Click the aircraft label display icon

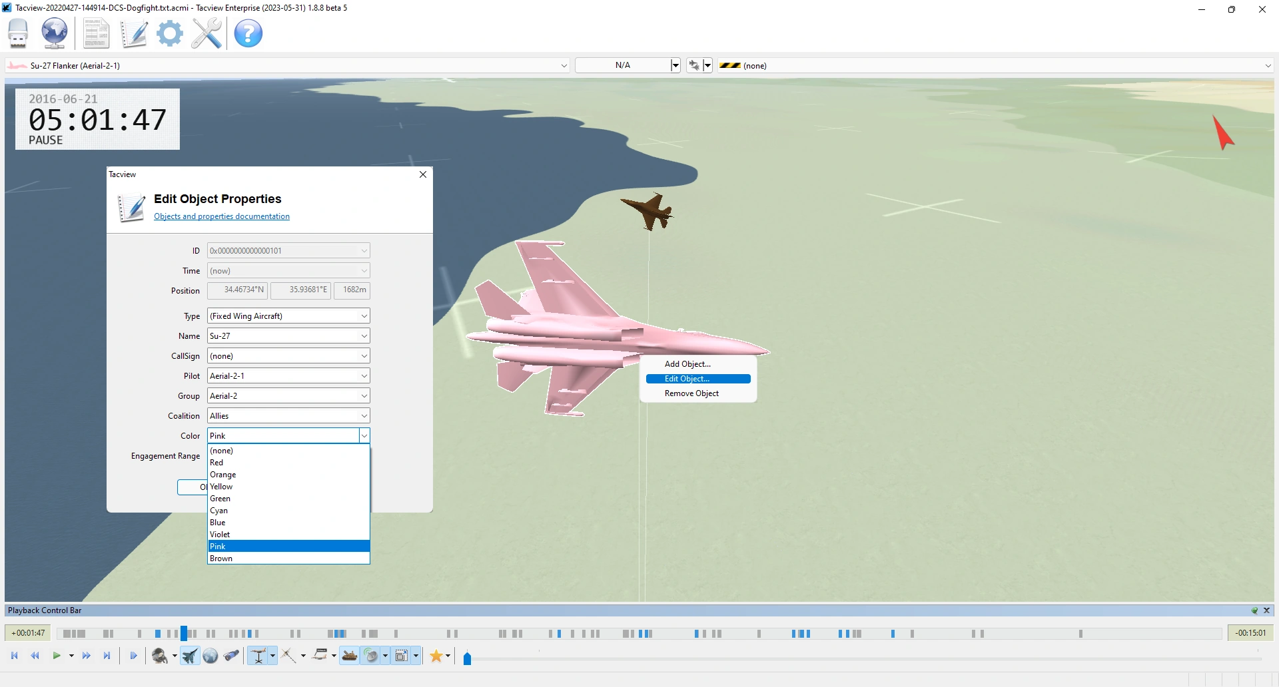click(320, 656)
